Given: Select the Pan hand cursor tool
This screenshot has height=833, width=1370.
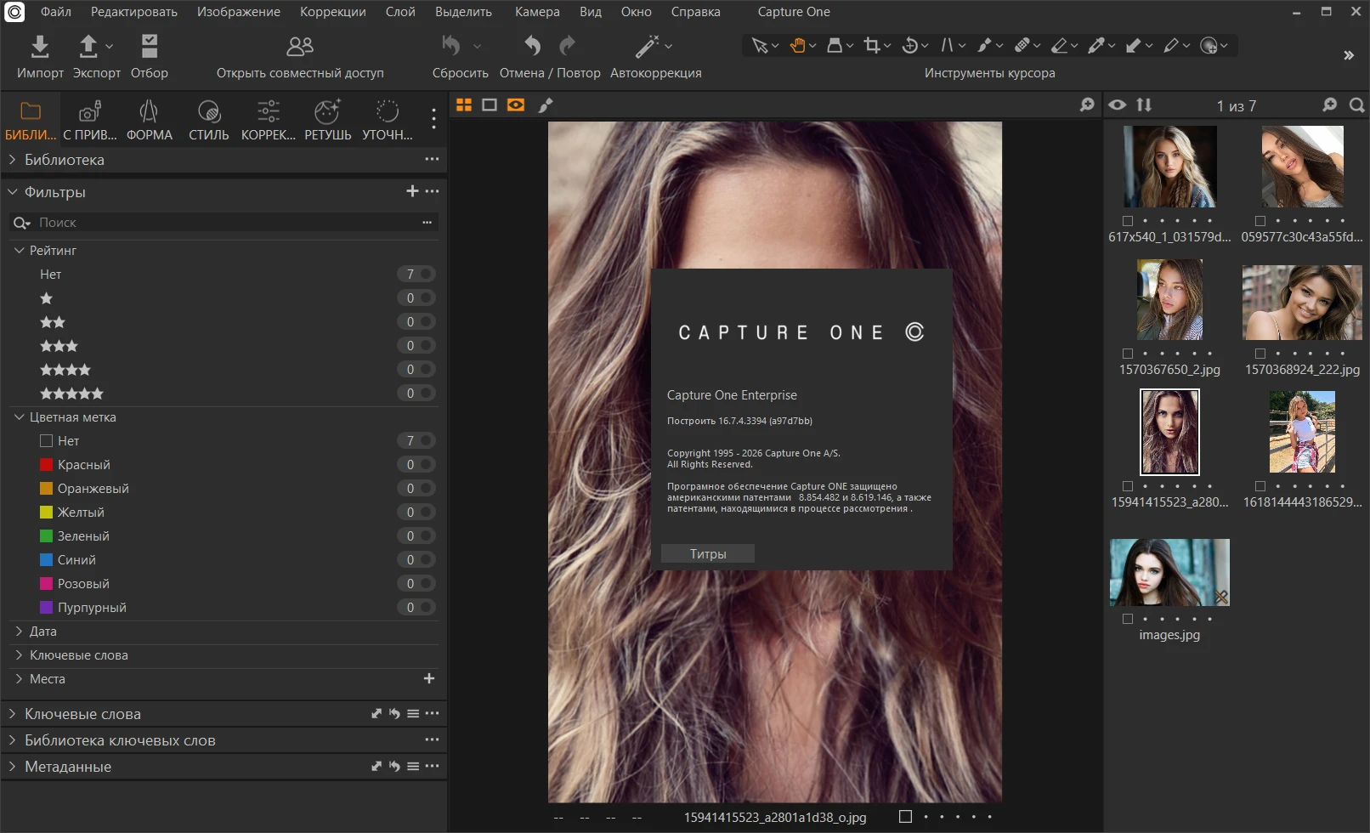Looking at the screenshot, I should [797, 46].
